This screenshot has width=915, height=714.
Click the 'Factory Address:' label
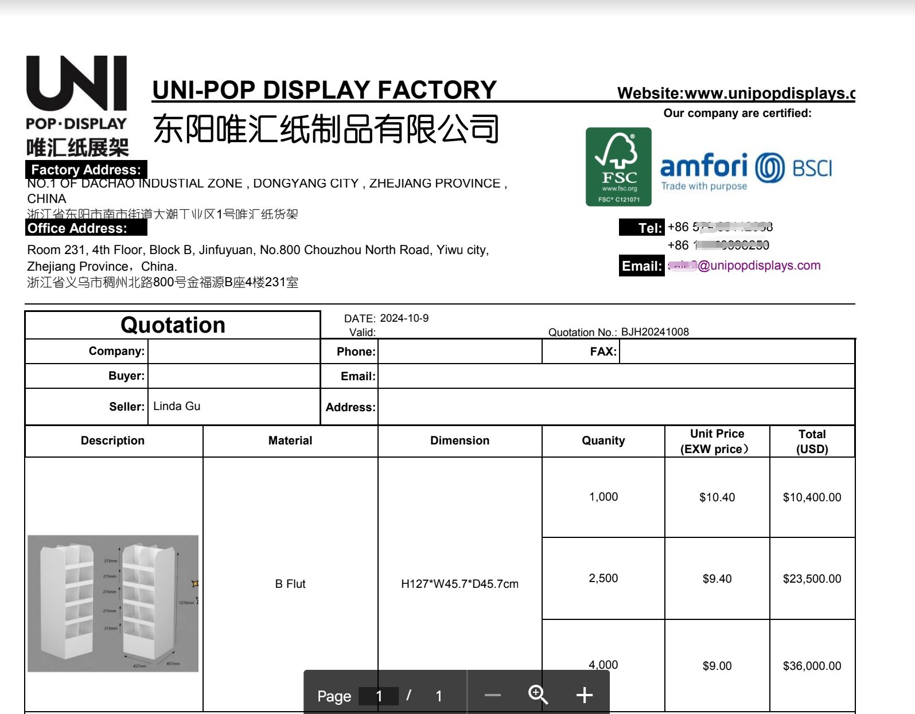tap(86, 170)
